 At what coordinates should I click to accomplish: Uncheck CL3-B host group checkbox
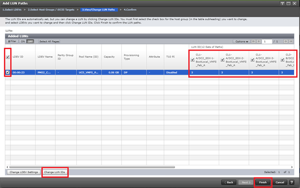(282, 60)
